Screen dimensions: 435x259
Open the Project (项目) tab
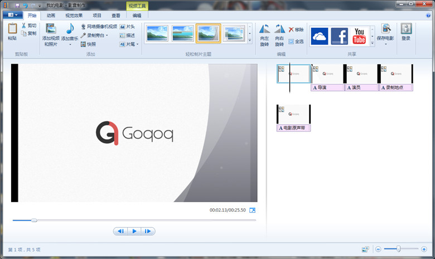coord(97,16)
